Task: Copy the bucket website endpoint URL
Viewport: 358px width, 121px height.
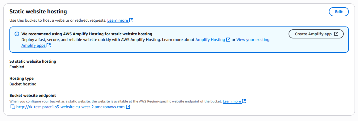Action: pyautogui.click(x=13, y=107)
